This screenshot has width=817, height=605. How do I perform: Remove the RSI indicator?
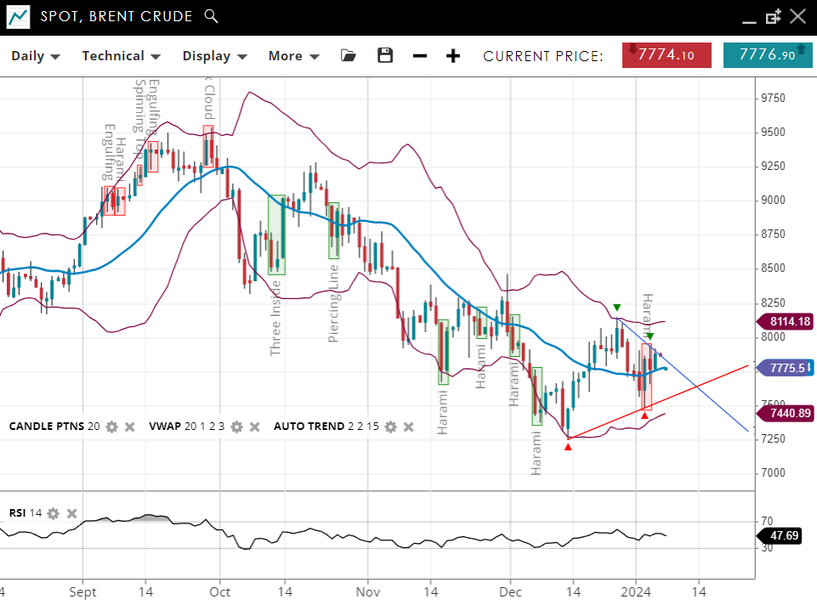coord(72,513)
